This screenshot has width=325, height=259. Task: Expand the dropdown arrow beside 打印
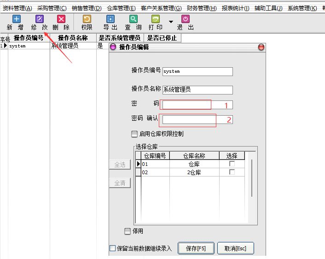(171, 22)
